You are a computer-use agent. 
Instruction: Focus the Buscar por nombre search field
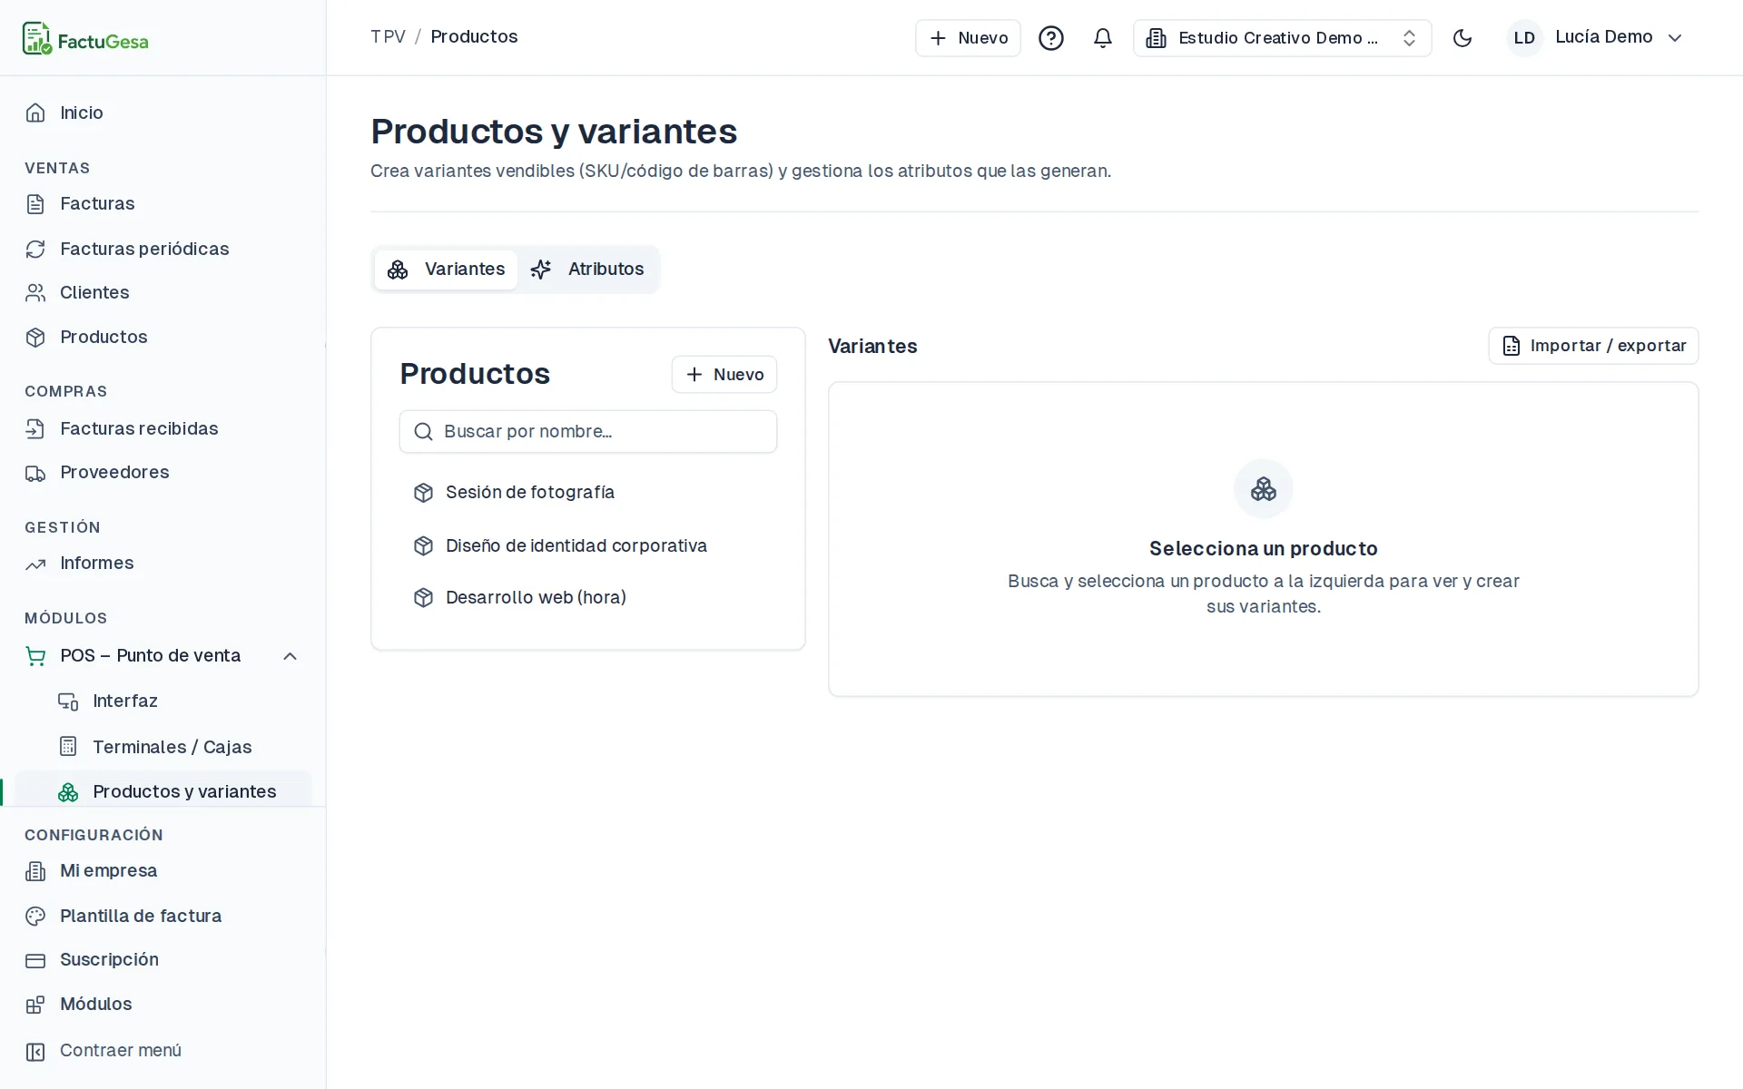click(x=588, y=431)
